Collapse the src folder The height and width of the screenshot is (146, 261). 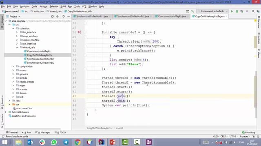pyautogui.click(x=9, y=25)
